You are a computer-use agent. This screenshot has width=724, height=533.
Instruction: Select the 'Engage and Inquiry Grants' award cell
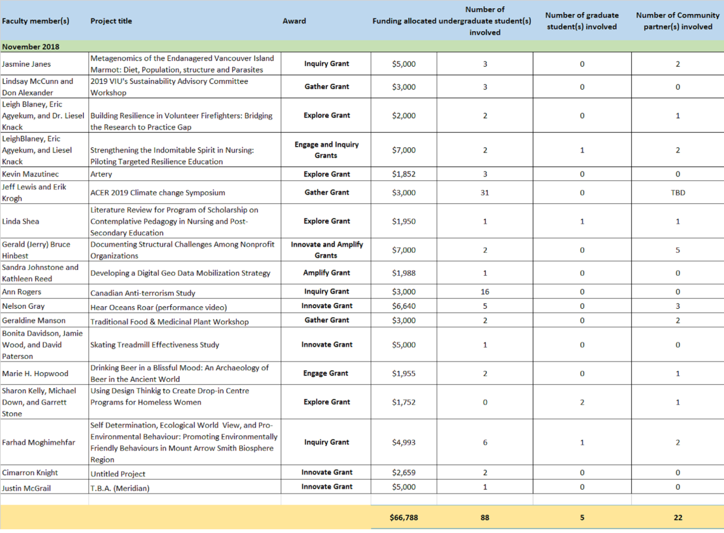pos(326,150)
